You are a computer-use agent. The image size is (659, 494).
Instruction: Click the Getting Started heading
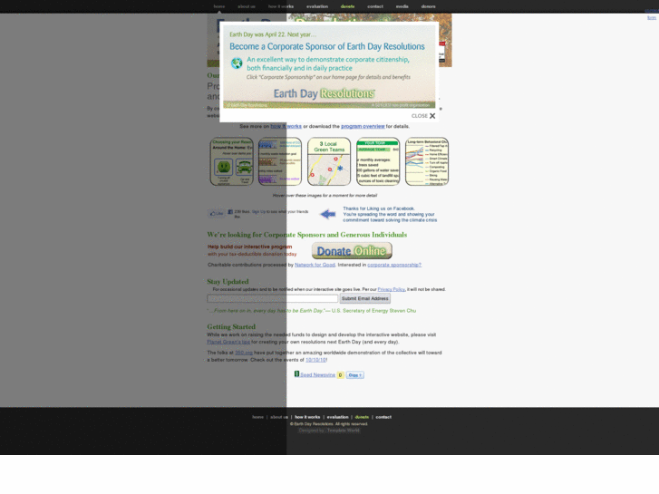click(x=231, y=326)
